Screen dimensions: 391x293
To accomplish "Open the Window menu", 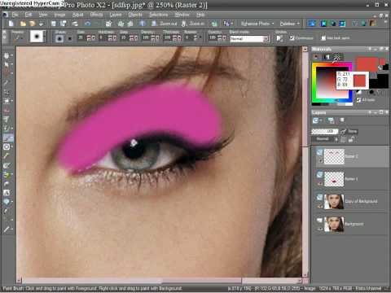I will (182, 15).
